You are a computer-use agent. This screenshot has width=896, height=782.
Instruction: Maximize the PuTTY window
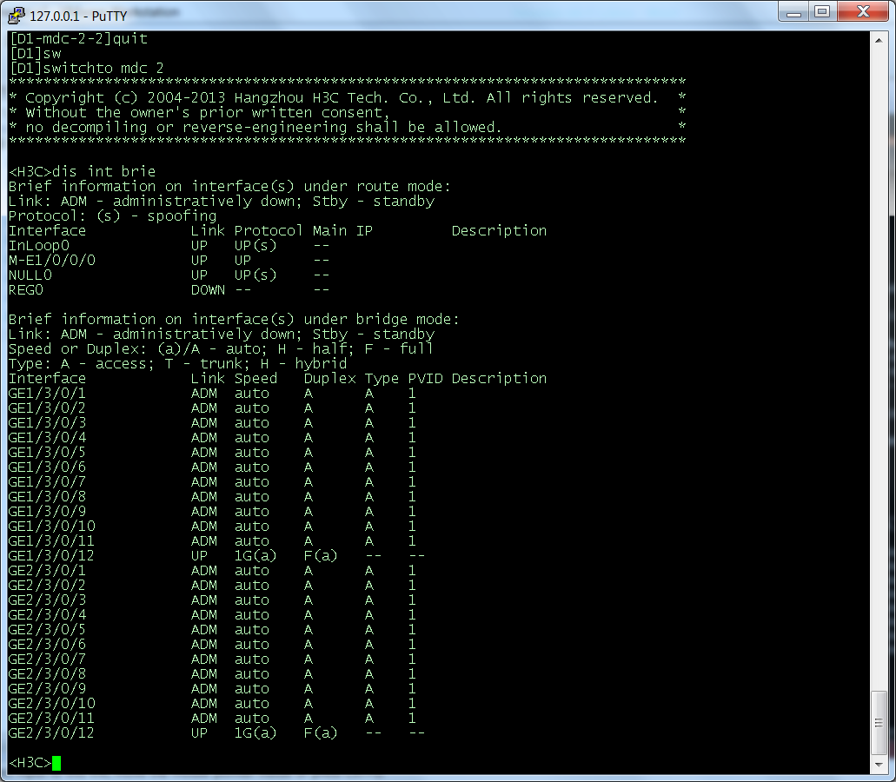coord(822,11)
